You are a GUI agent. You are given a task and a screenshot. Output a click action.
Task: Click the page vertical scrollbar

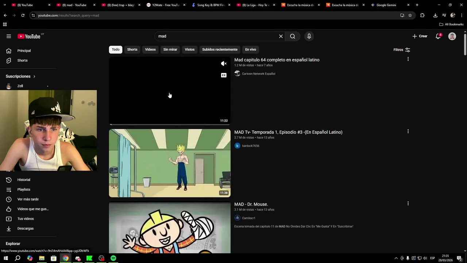(x=465, y=44)
